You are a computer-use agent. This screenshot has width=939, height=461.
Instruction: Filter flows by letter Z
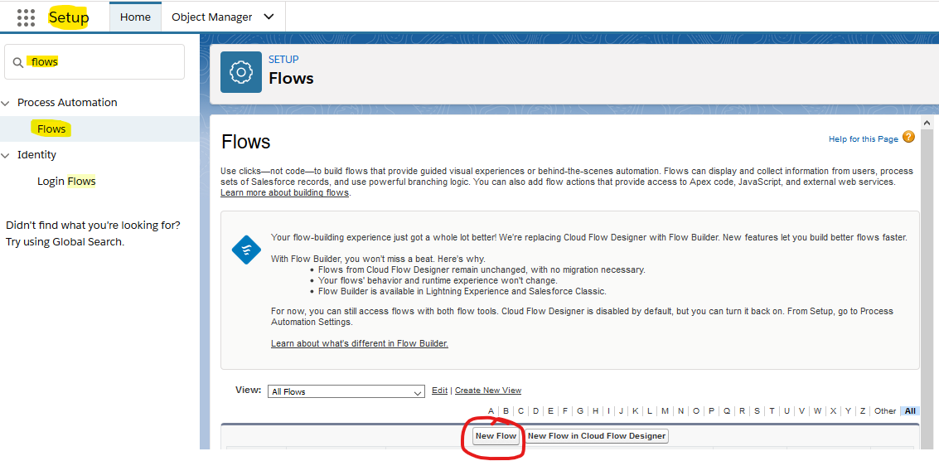pyautogui.click(x=863, y=411)
